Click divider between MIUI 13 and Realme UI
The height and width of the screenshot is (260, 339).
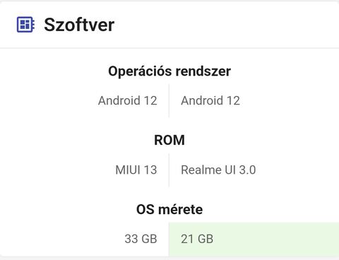[x=169, y=170]
